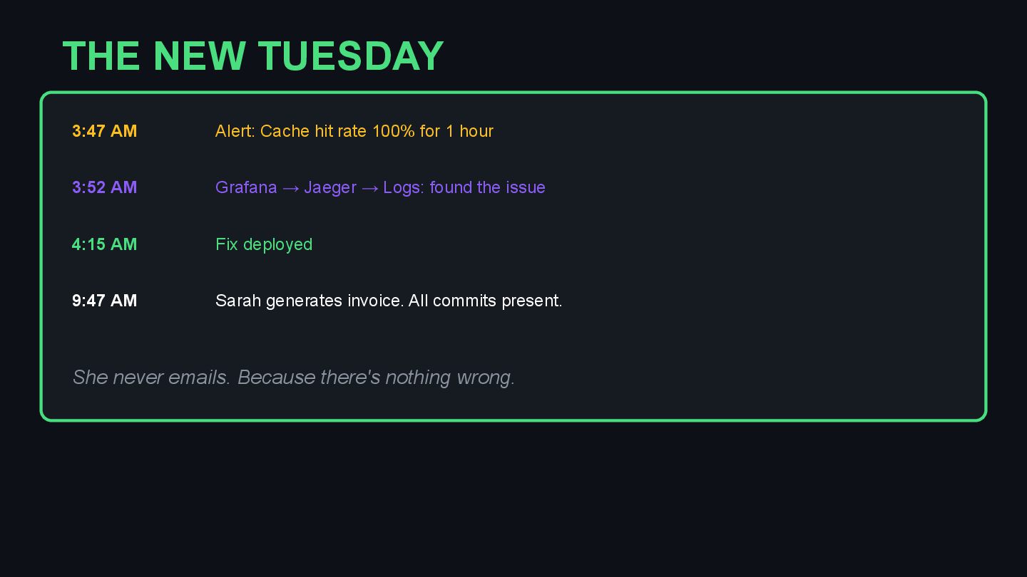1027x577 pixels.
Task: Click the italic "She never emails." sentence
Action: tap(151, 377)
